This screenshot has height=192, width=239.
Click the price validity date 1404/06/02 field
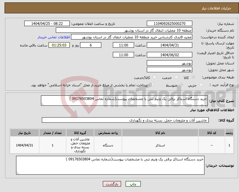click(170, 55)
